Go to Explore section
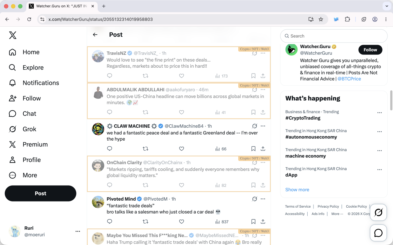The width and height of the screenshot is (393, 245). coord(26,67)
